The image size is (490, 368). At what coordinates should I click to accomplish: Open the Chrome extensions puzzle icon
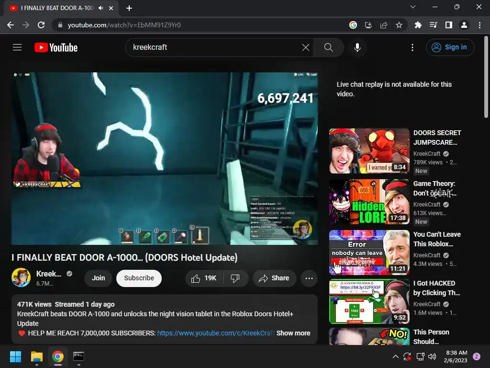point(418,25)
